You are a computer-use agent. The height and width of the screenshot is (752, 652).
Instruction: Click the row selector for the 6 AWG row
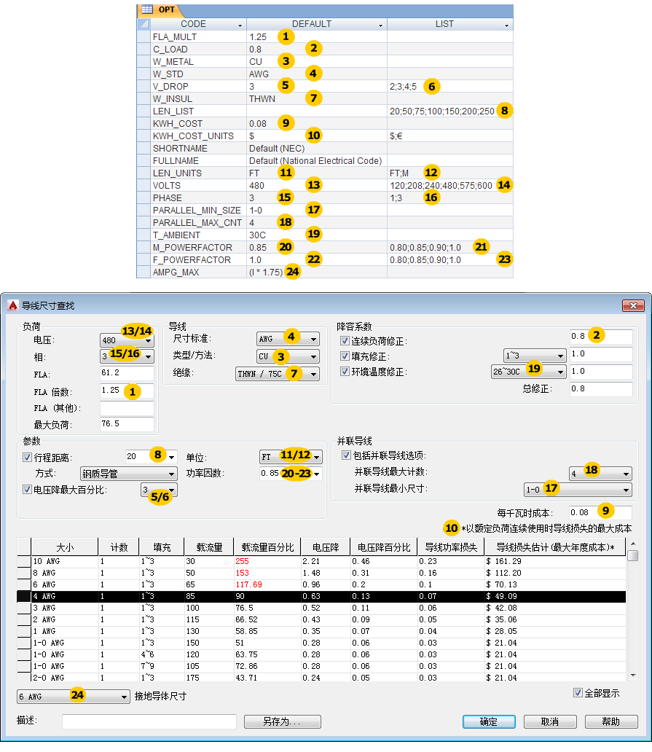click(24, 584)
